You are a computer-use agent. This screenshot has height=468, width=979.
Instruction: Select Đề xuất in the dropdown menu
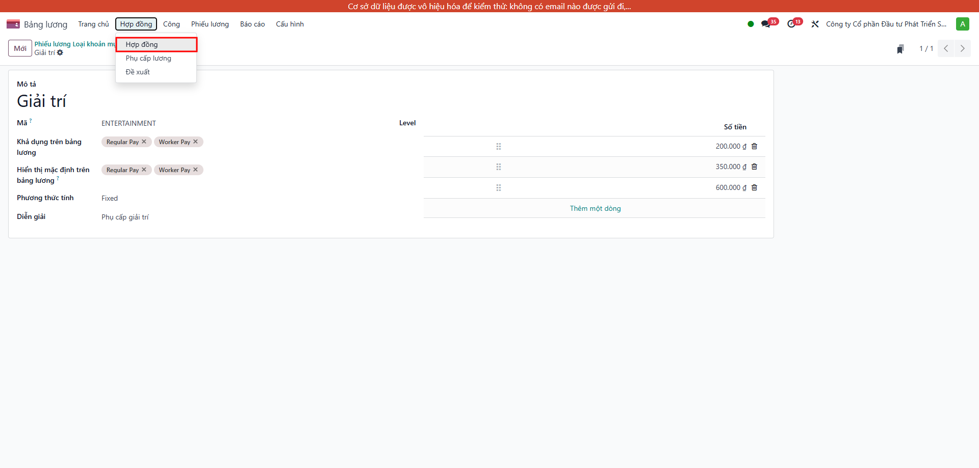[156, 72]
